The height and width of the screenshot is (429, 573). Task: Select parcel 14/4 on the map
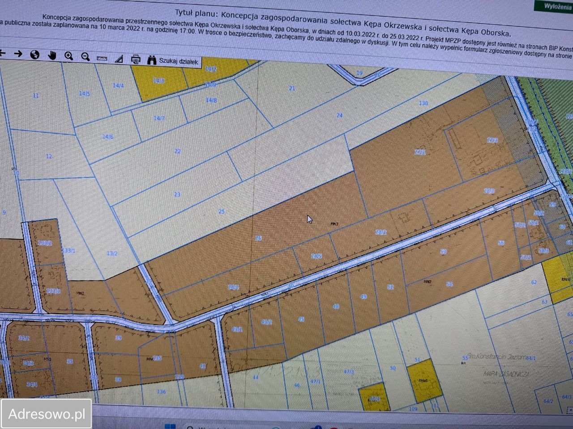[118, 85]
